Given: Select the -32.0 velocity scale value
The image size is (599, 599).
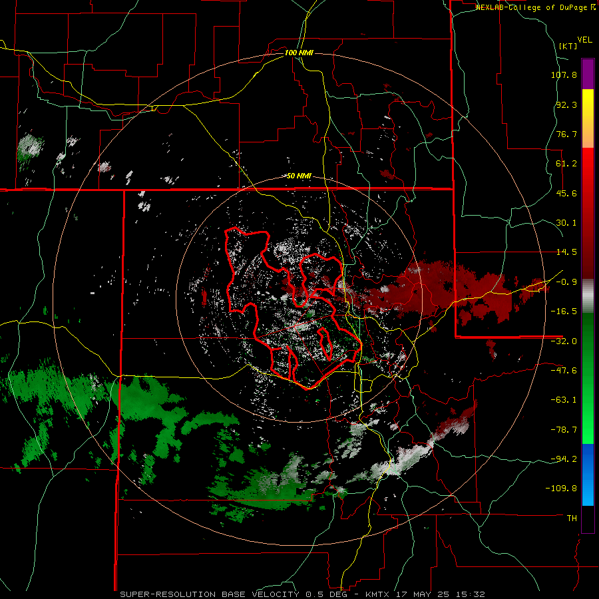Looking at the screenshot, I should coord(564,341).
